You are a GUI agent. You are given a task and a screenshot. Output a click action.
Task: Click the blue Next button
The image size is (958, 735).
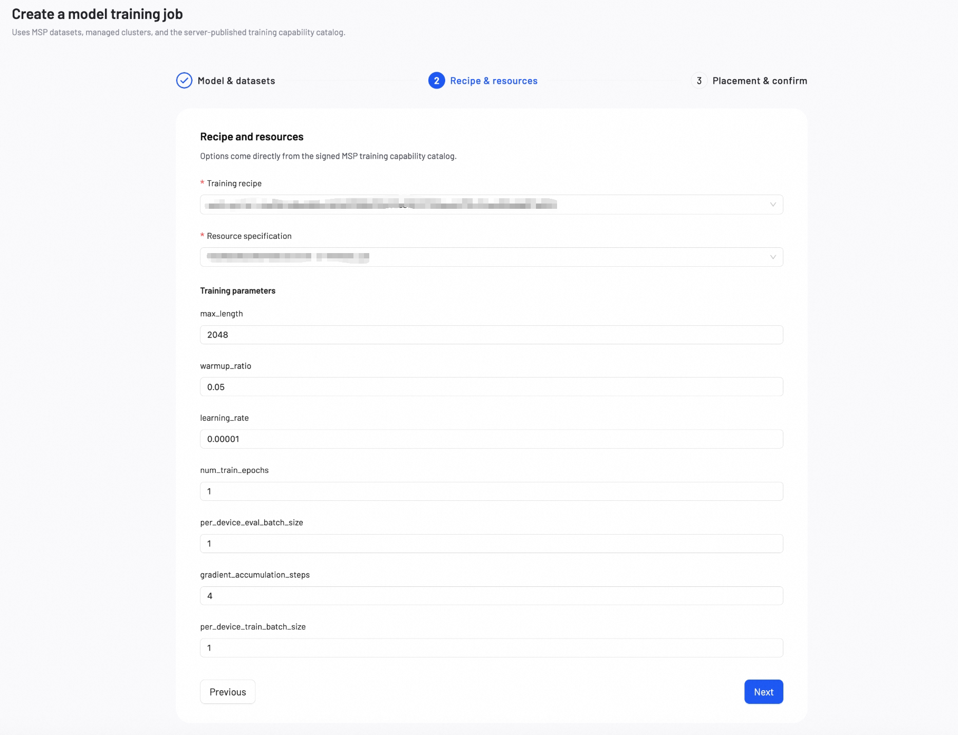click(763, 692)
